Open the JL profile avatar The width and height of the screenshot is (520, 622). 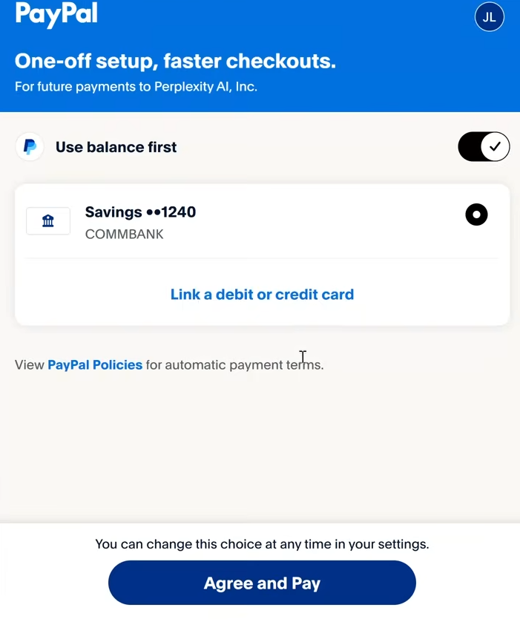point(489,17)
